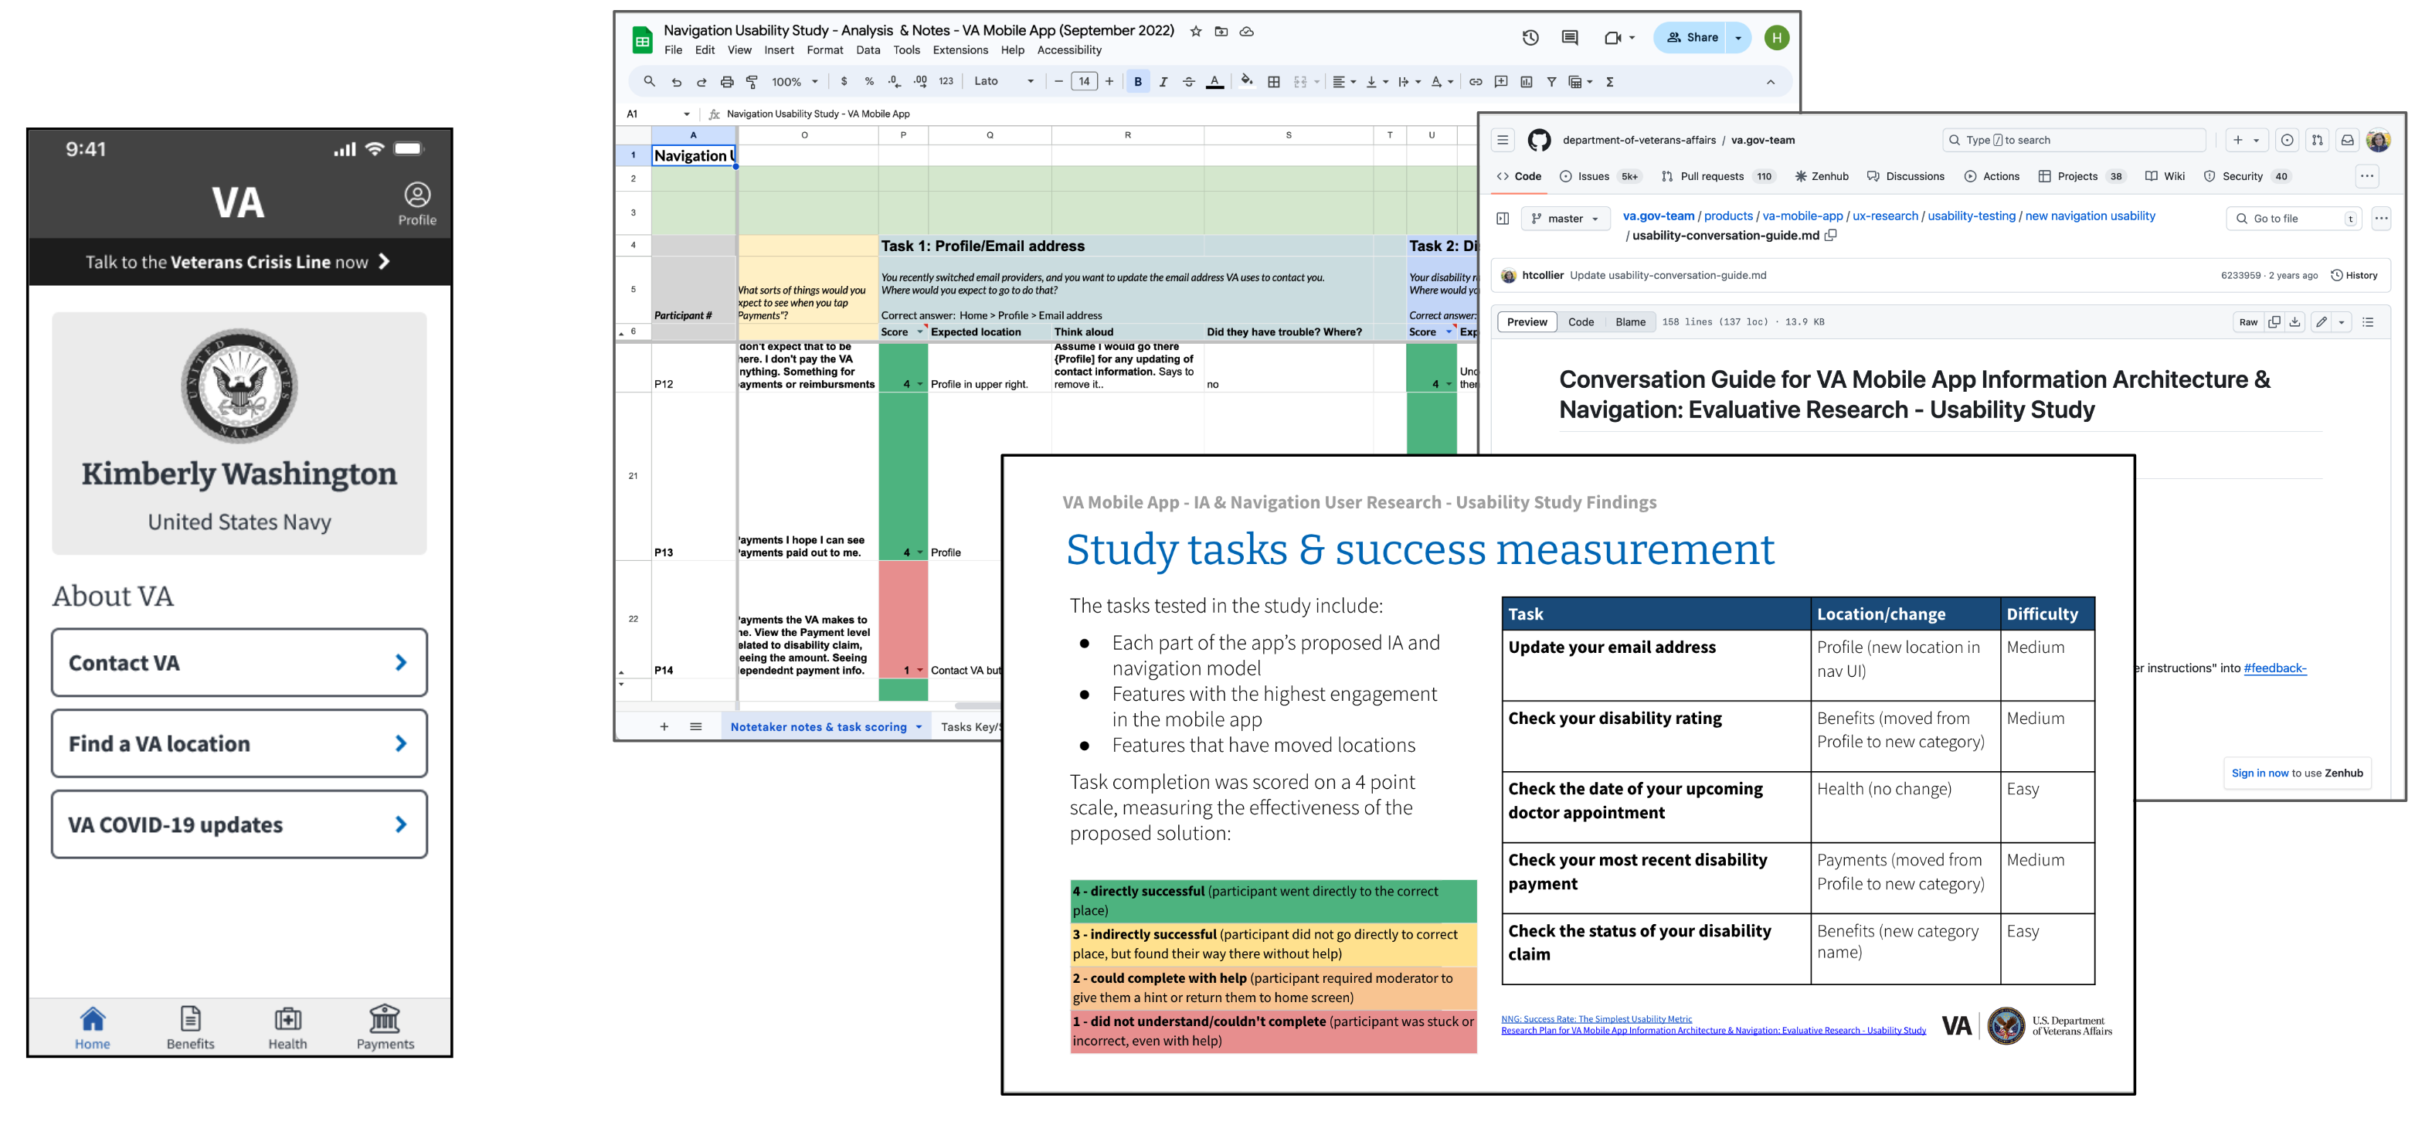Download the raw file icon
Screen dimensions: 2432x1142
tap(2295, 322)
